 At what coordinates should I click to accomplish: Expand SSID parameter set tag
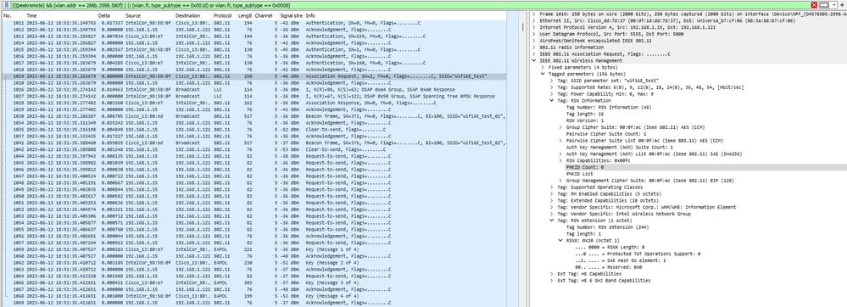pyautogui.click(x=552, y=81)
